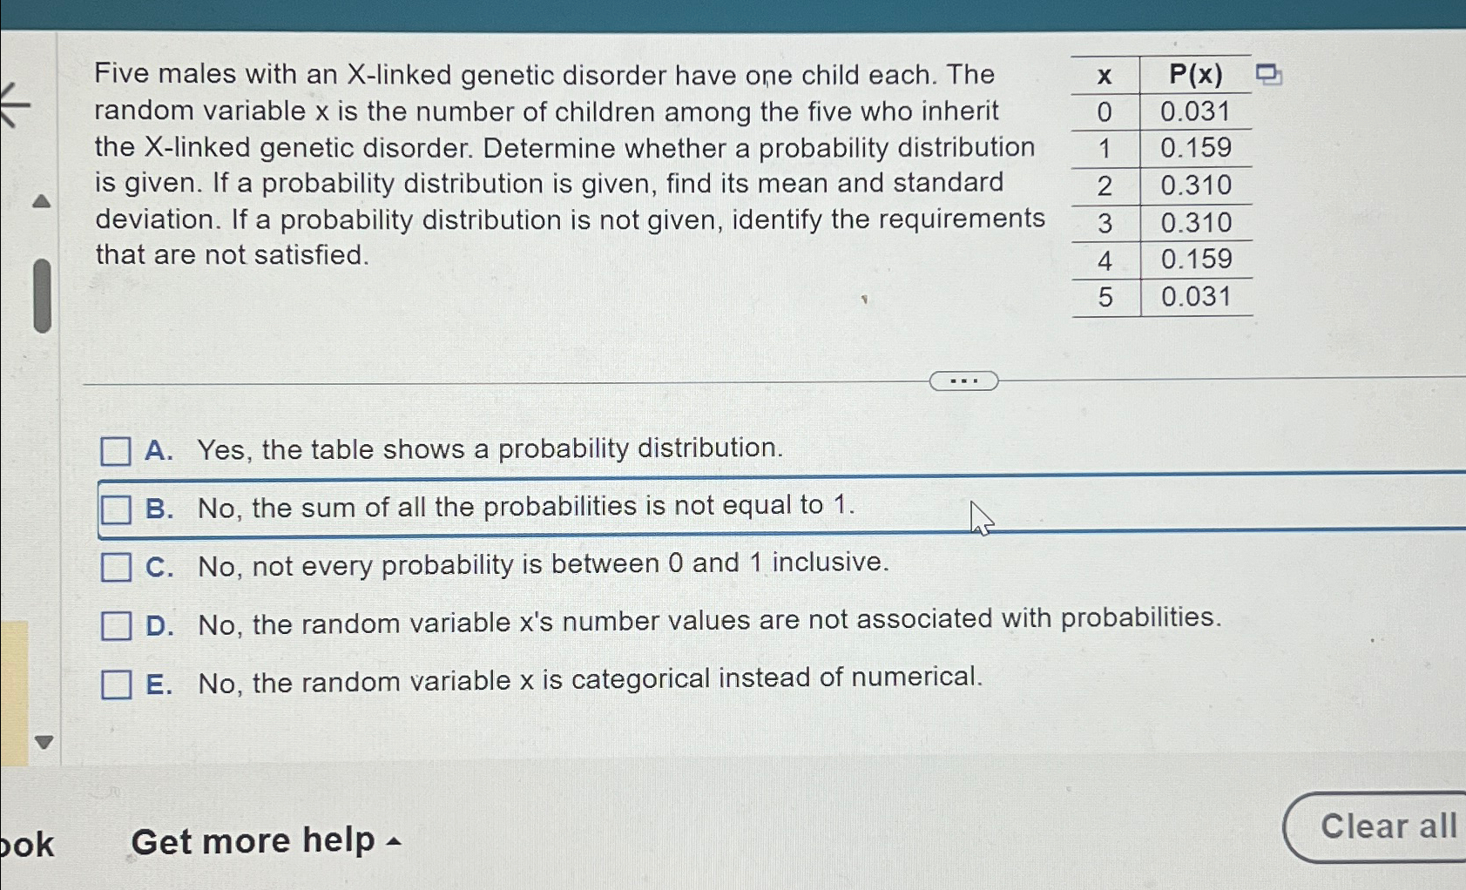Click the P(x) column header cell

coord(1197,75)
